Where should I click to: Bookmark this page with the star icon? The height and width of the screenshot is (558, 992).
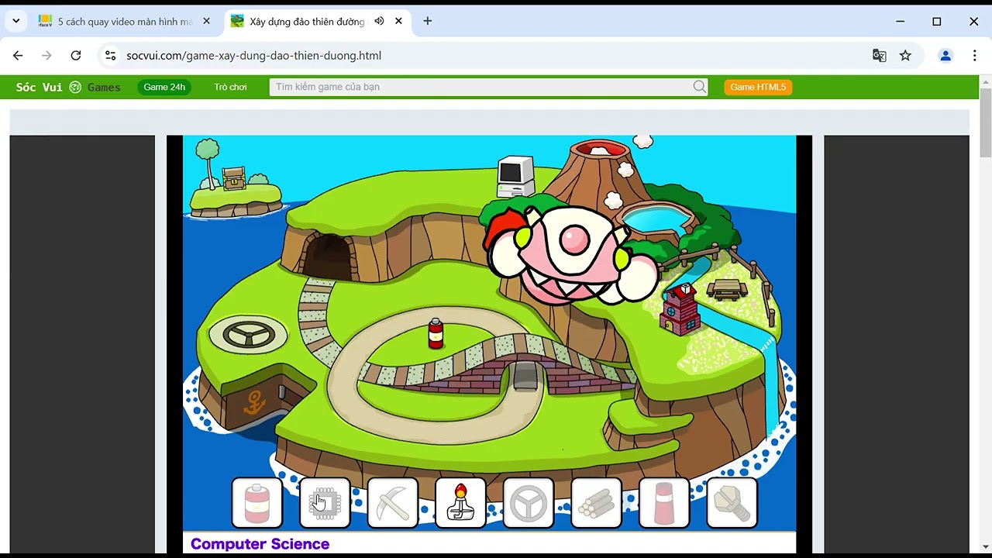point(905,56)
